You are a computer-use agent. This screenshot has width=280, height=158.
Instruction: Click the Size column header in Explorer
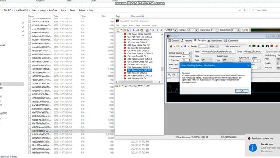point(104,16)
